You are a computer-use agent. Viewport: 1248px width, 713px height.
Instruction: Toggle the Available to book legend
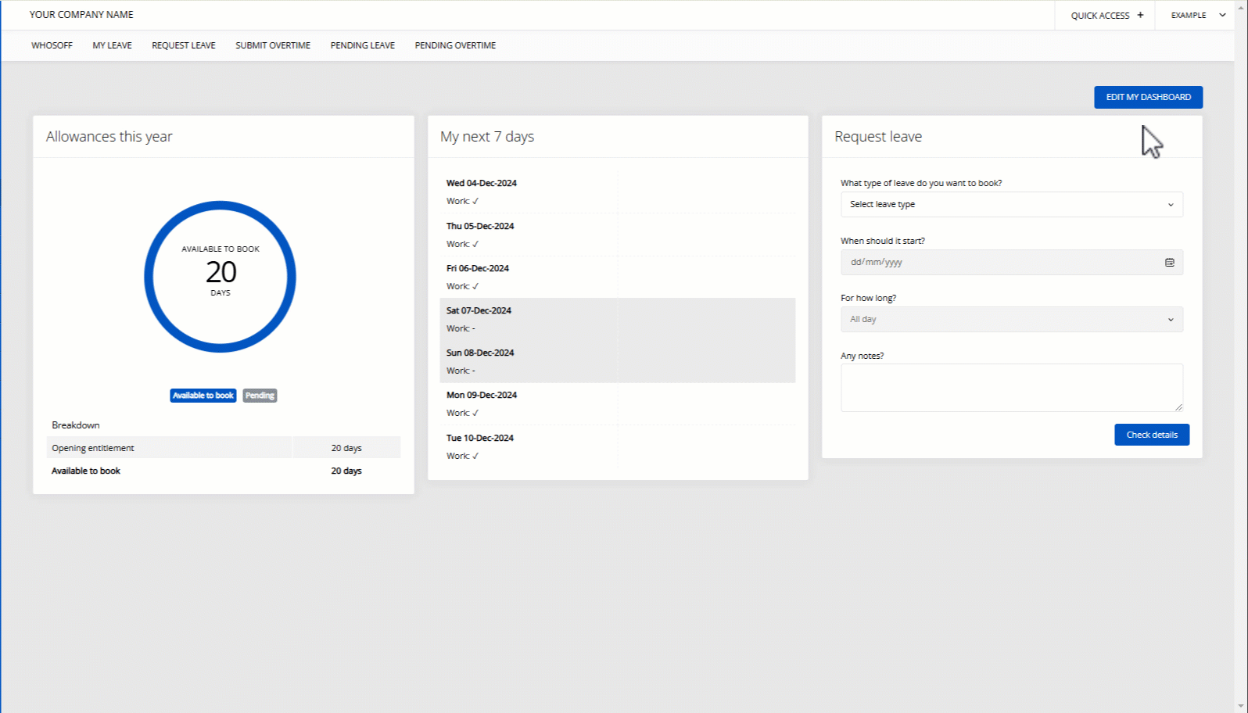[203, 396]
